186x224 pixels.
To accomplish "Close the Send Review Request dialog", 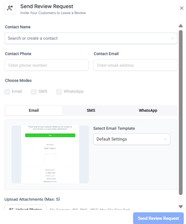I will click(x=181, y=8).
